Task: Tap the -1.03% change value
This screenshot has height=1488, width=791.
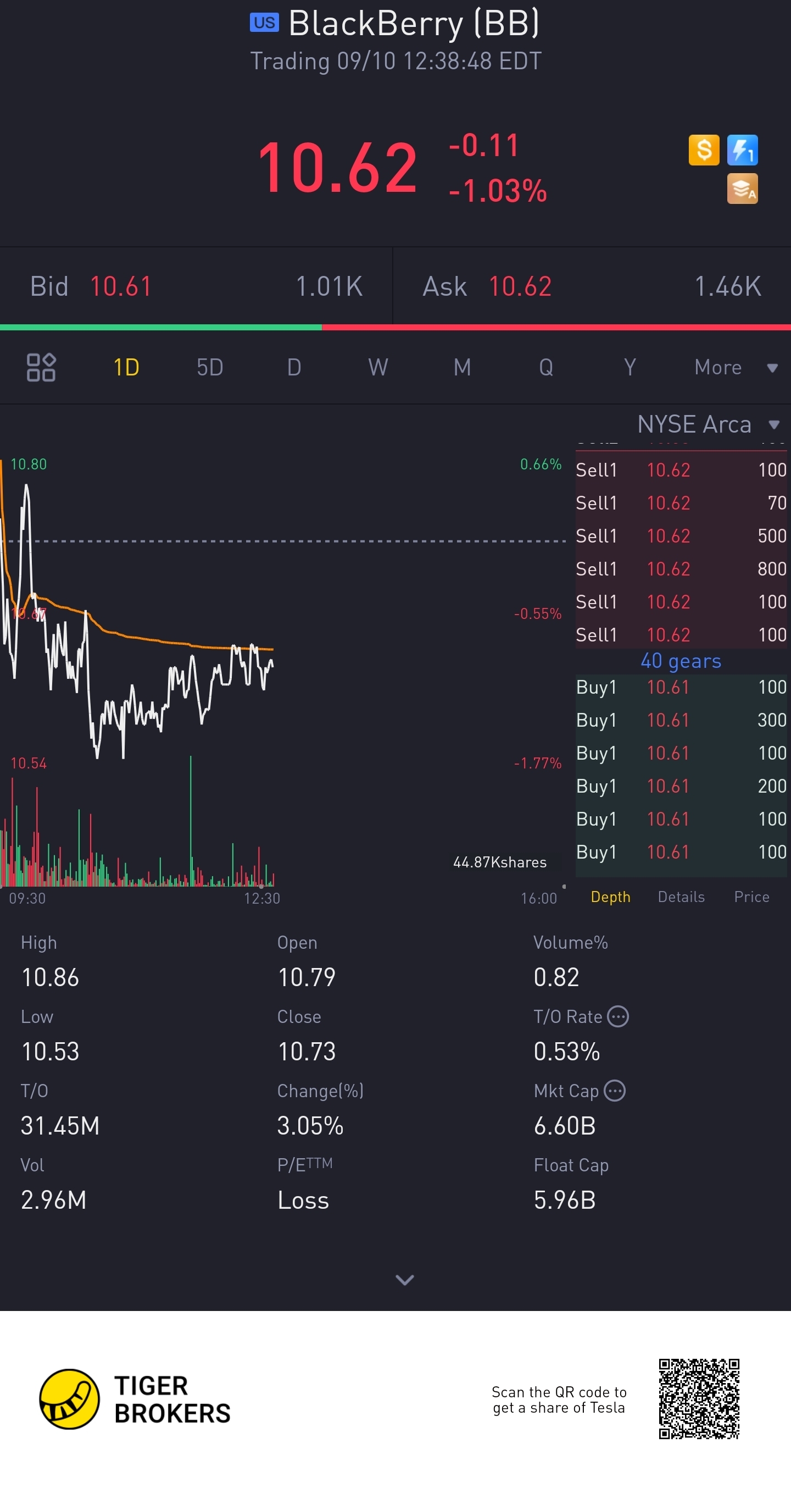Action: click(498, 191)
